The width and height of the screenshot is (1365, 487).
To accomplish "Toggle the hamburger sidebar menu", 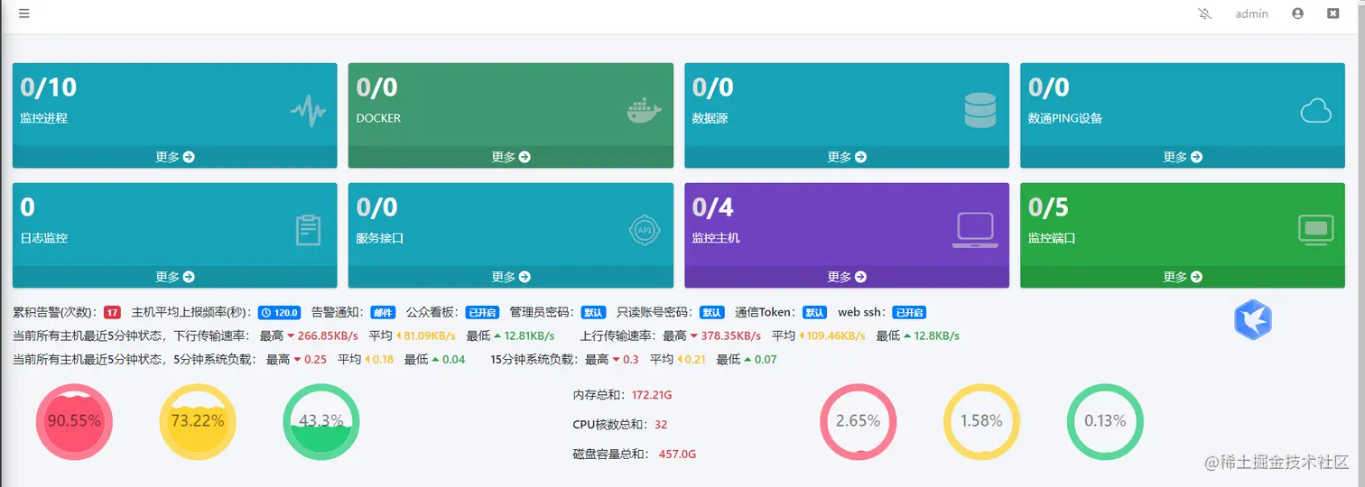I will (24, 14).
